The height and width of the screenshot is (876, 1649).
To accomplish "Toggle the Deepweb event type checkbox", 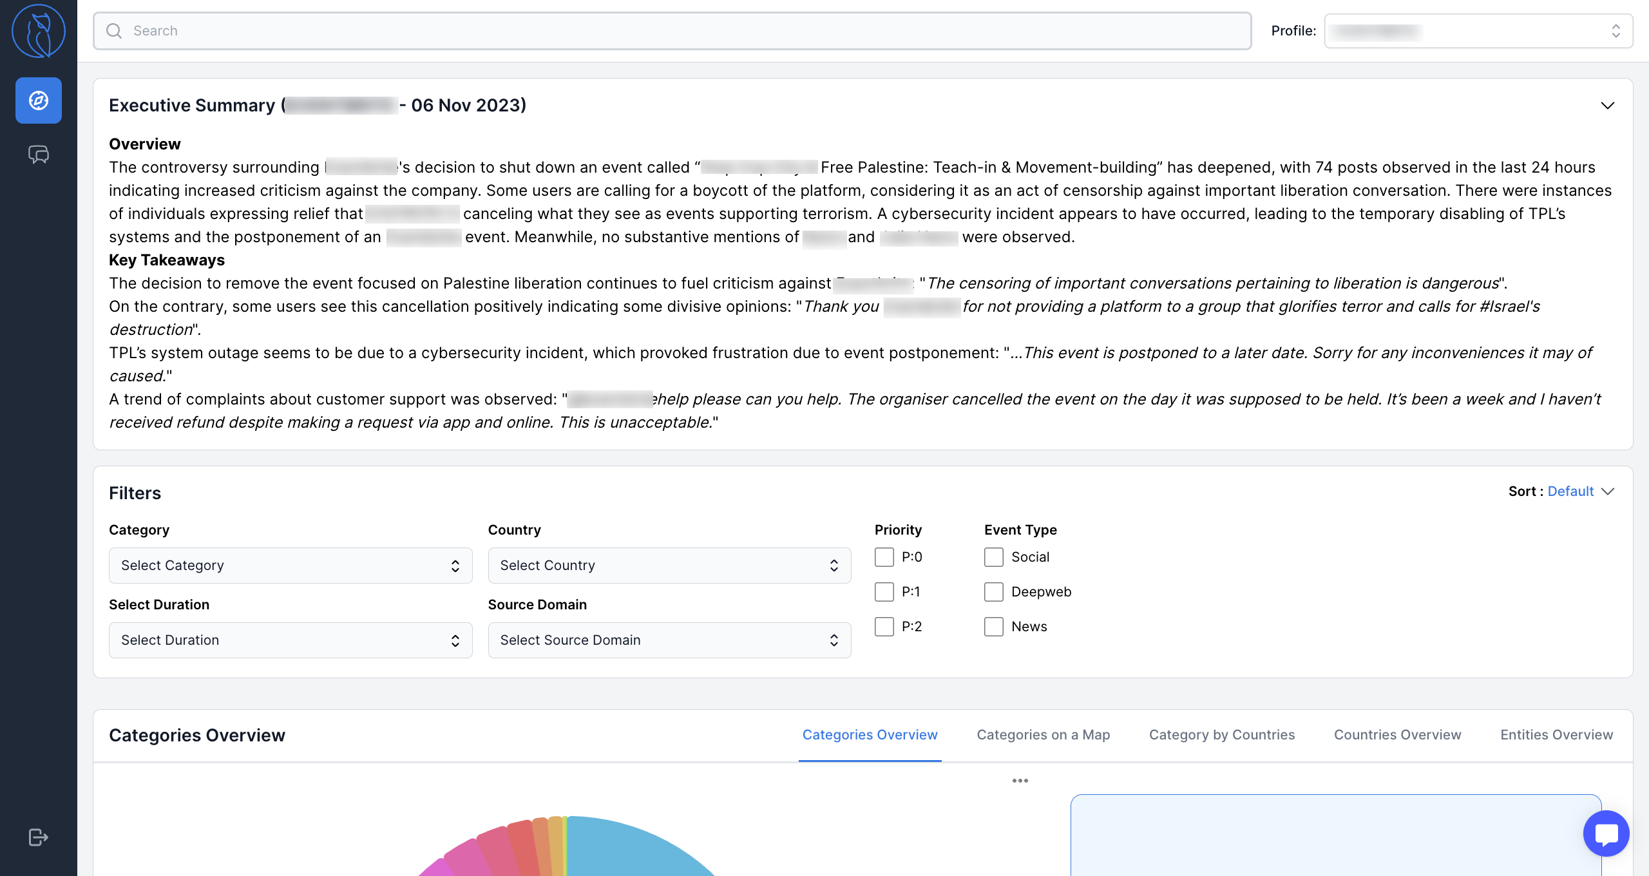I will point(994,592).
